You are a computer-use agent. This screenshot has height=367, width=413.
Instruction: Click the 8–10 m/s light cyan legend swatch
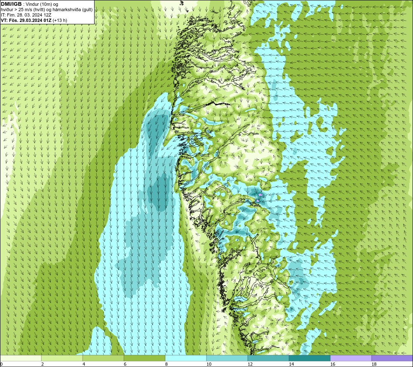(x=186, y=358)
